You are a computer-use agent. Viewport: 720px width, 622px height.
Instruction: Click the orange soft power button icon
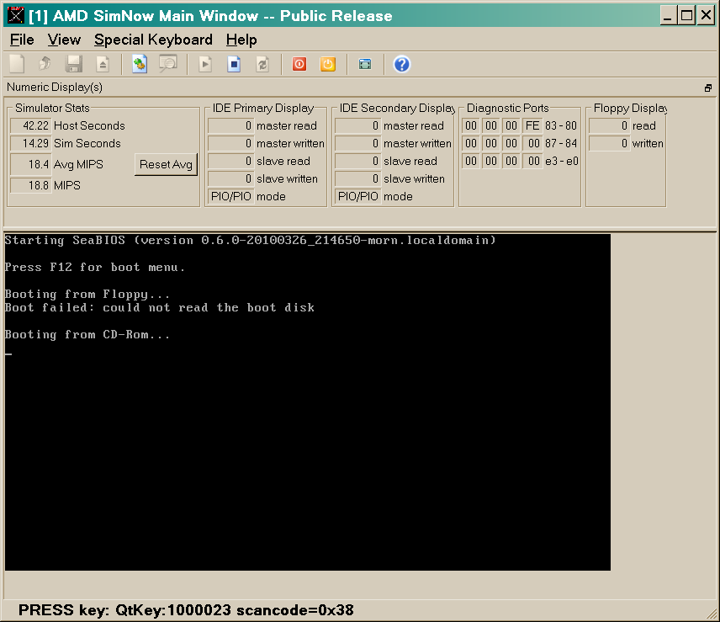coord(328,64)
